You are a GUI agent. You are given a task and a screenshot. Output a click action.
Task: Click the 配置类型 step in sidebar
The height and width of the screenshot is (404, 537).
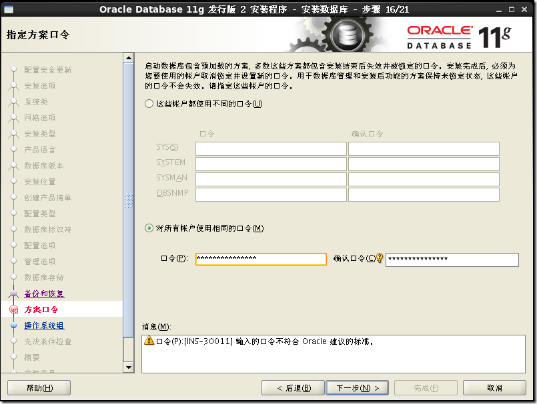pos(40,214)
